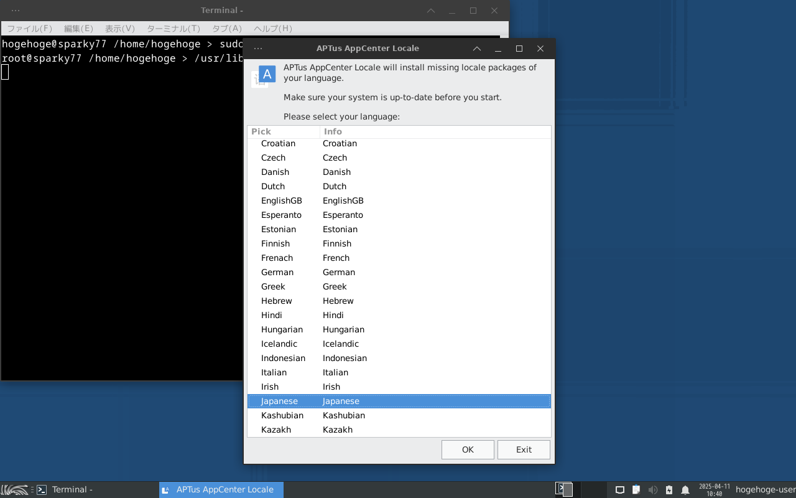Open the display tray icon
This screenshot has width=796, height=498.
tap(619, 490)
